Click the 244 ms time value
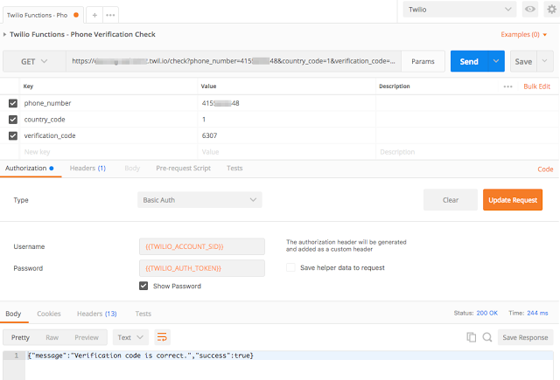 [537, 313]
